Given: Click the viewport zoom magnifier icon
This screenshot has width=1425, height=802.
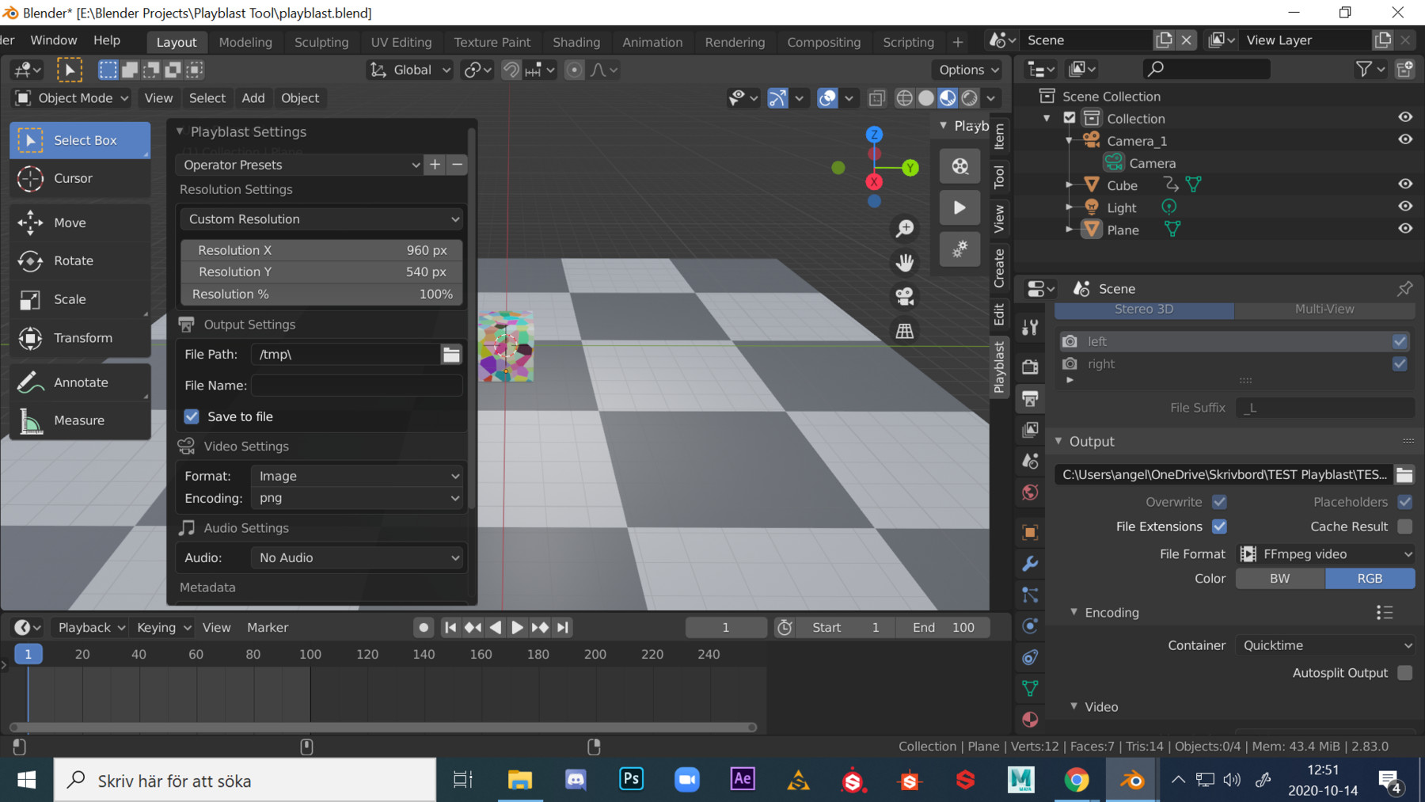Looking at the screenshot, I should (x=904, y=229).
